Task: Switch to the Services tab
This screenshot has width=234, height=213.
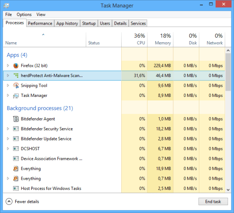Action: click(138, 23)
